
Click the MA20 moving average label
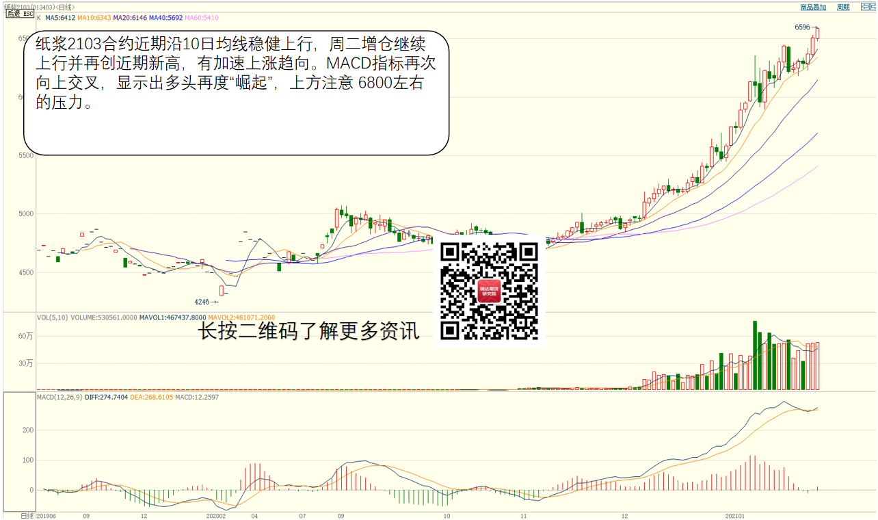coord(129,17)
